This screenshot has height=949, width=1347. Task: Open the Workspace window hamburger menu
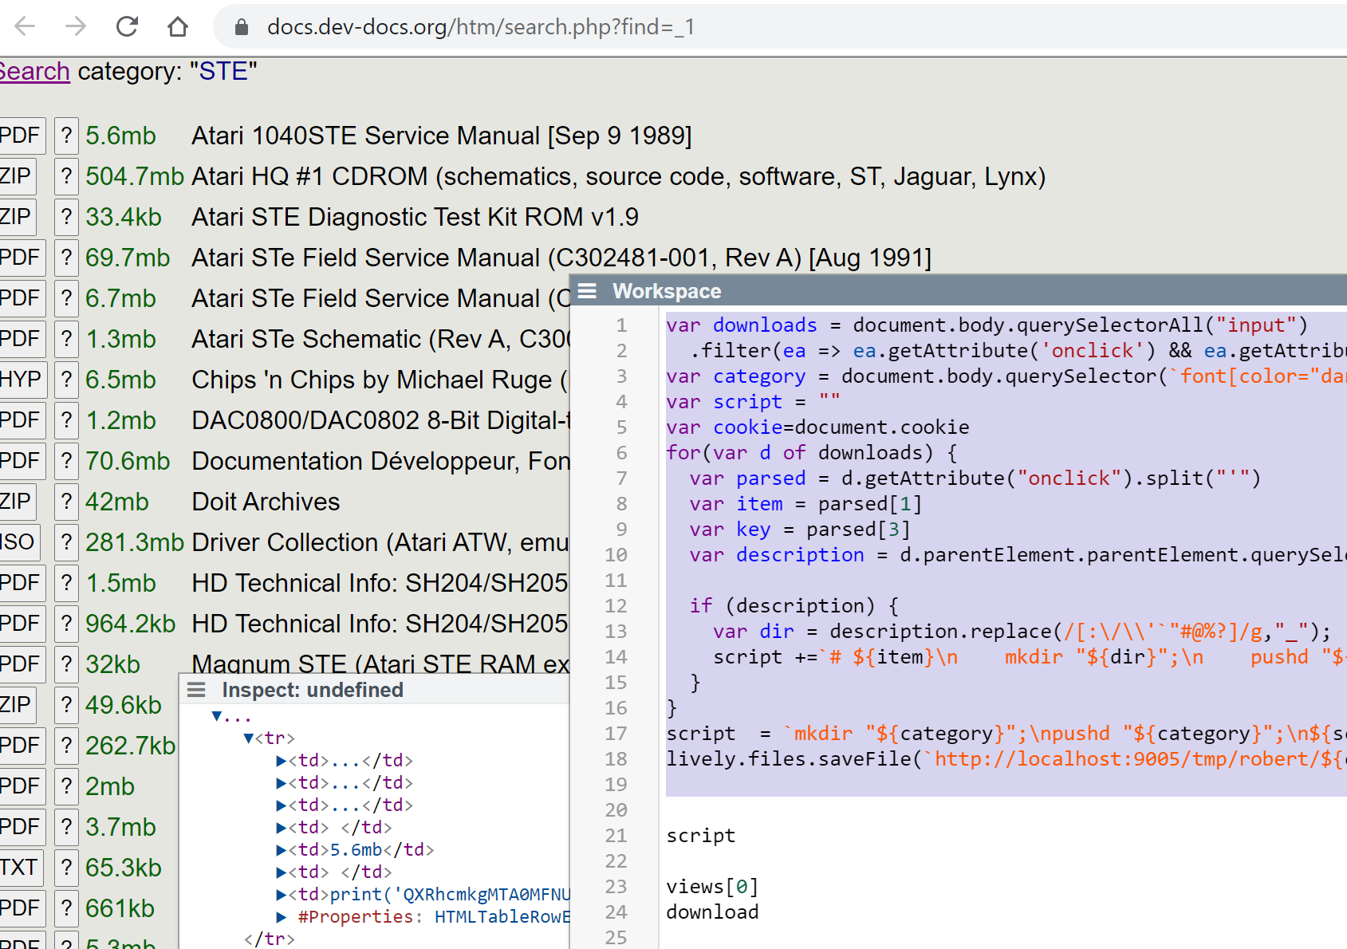tap(587, 291)
